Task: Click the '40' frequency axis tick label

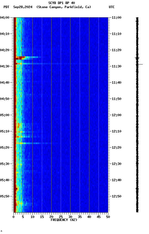Action: [89, 217]
